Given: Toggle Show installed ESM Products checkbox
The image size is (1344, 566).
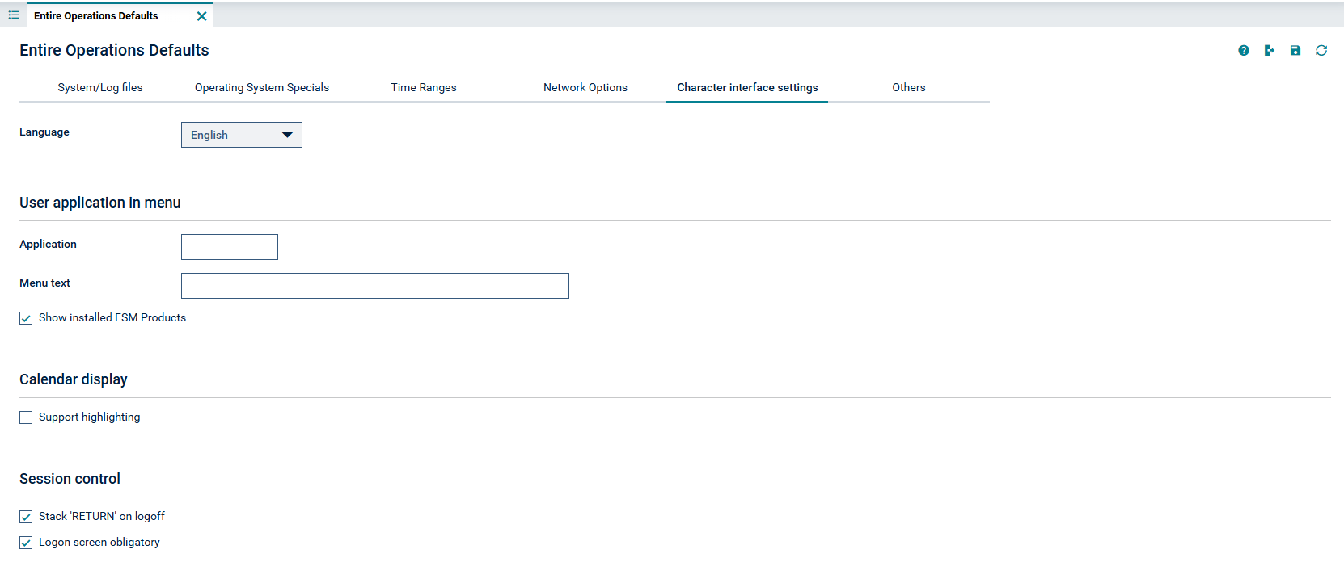Looking at the screenshot, I should (26, 318).
